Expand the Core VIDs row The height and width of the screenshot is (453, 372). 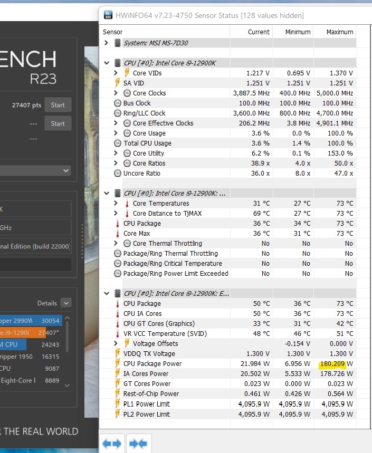116,73
